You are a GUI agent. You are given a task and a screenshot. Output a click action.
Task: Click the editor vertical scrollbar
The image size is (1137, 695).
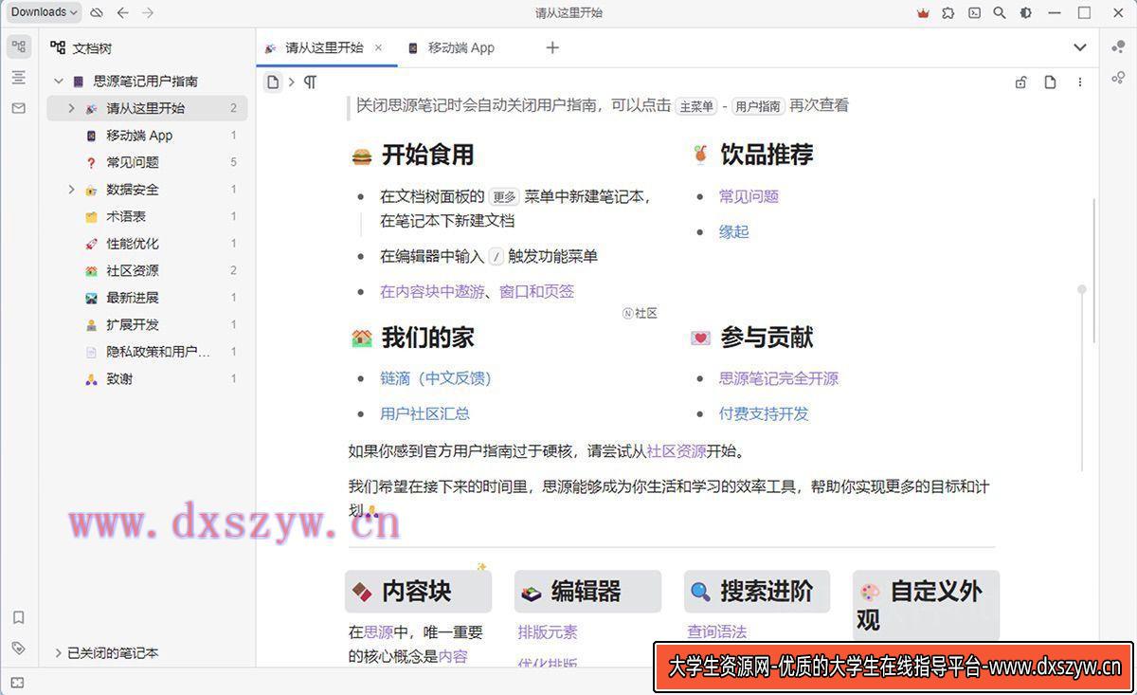[1095, 270]
